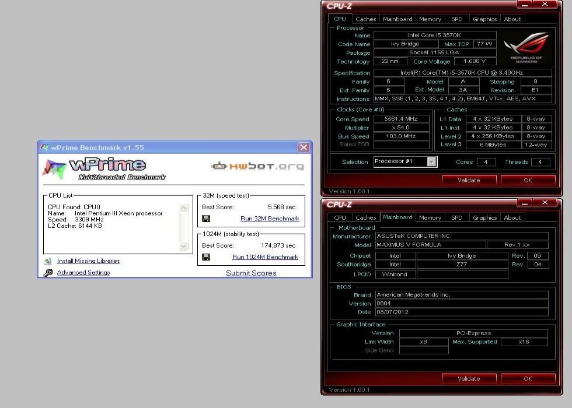The width and height of the screenshot is (572, 408).
Task: Select Mainboard tab in lower CPU-Z window
Action: 397,217
